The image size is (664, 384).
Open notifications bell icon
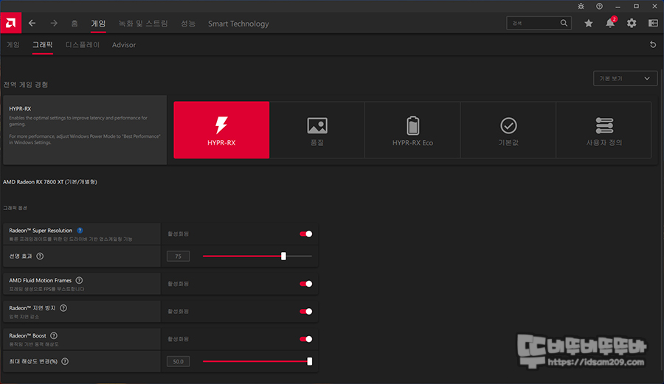pyautogui.click(x=610, y=23)
